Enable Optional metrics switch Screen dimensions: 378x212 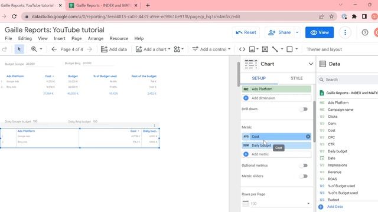coord(304,165)
